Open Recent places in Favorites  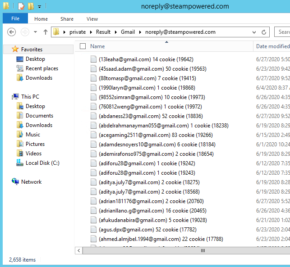point(42,68)
